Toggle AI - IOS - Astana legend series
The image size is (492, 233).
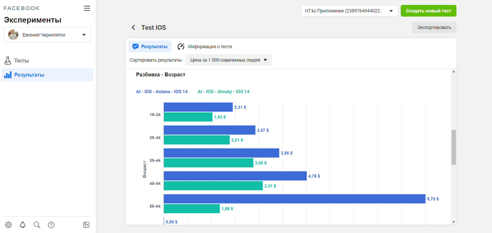(x=162, y=92)
